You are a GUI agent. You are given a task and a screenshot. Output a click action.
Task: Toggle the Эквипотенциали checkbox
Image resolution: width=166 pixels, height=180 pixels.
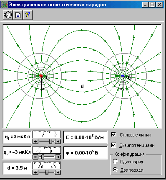113,145
